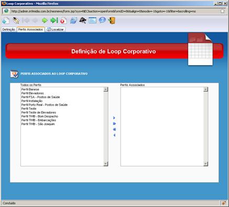Jump to last record green arrow icon
The width and height of the screenshot is (229, 207).
(54, 20)
